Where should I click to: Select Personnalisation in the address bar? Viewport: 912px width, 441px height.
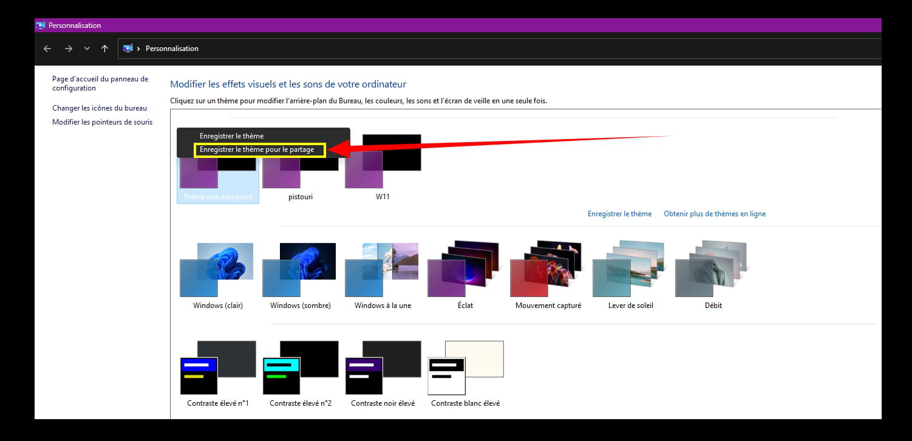pos(172,49)
